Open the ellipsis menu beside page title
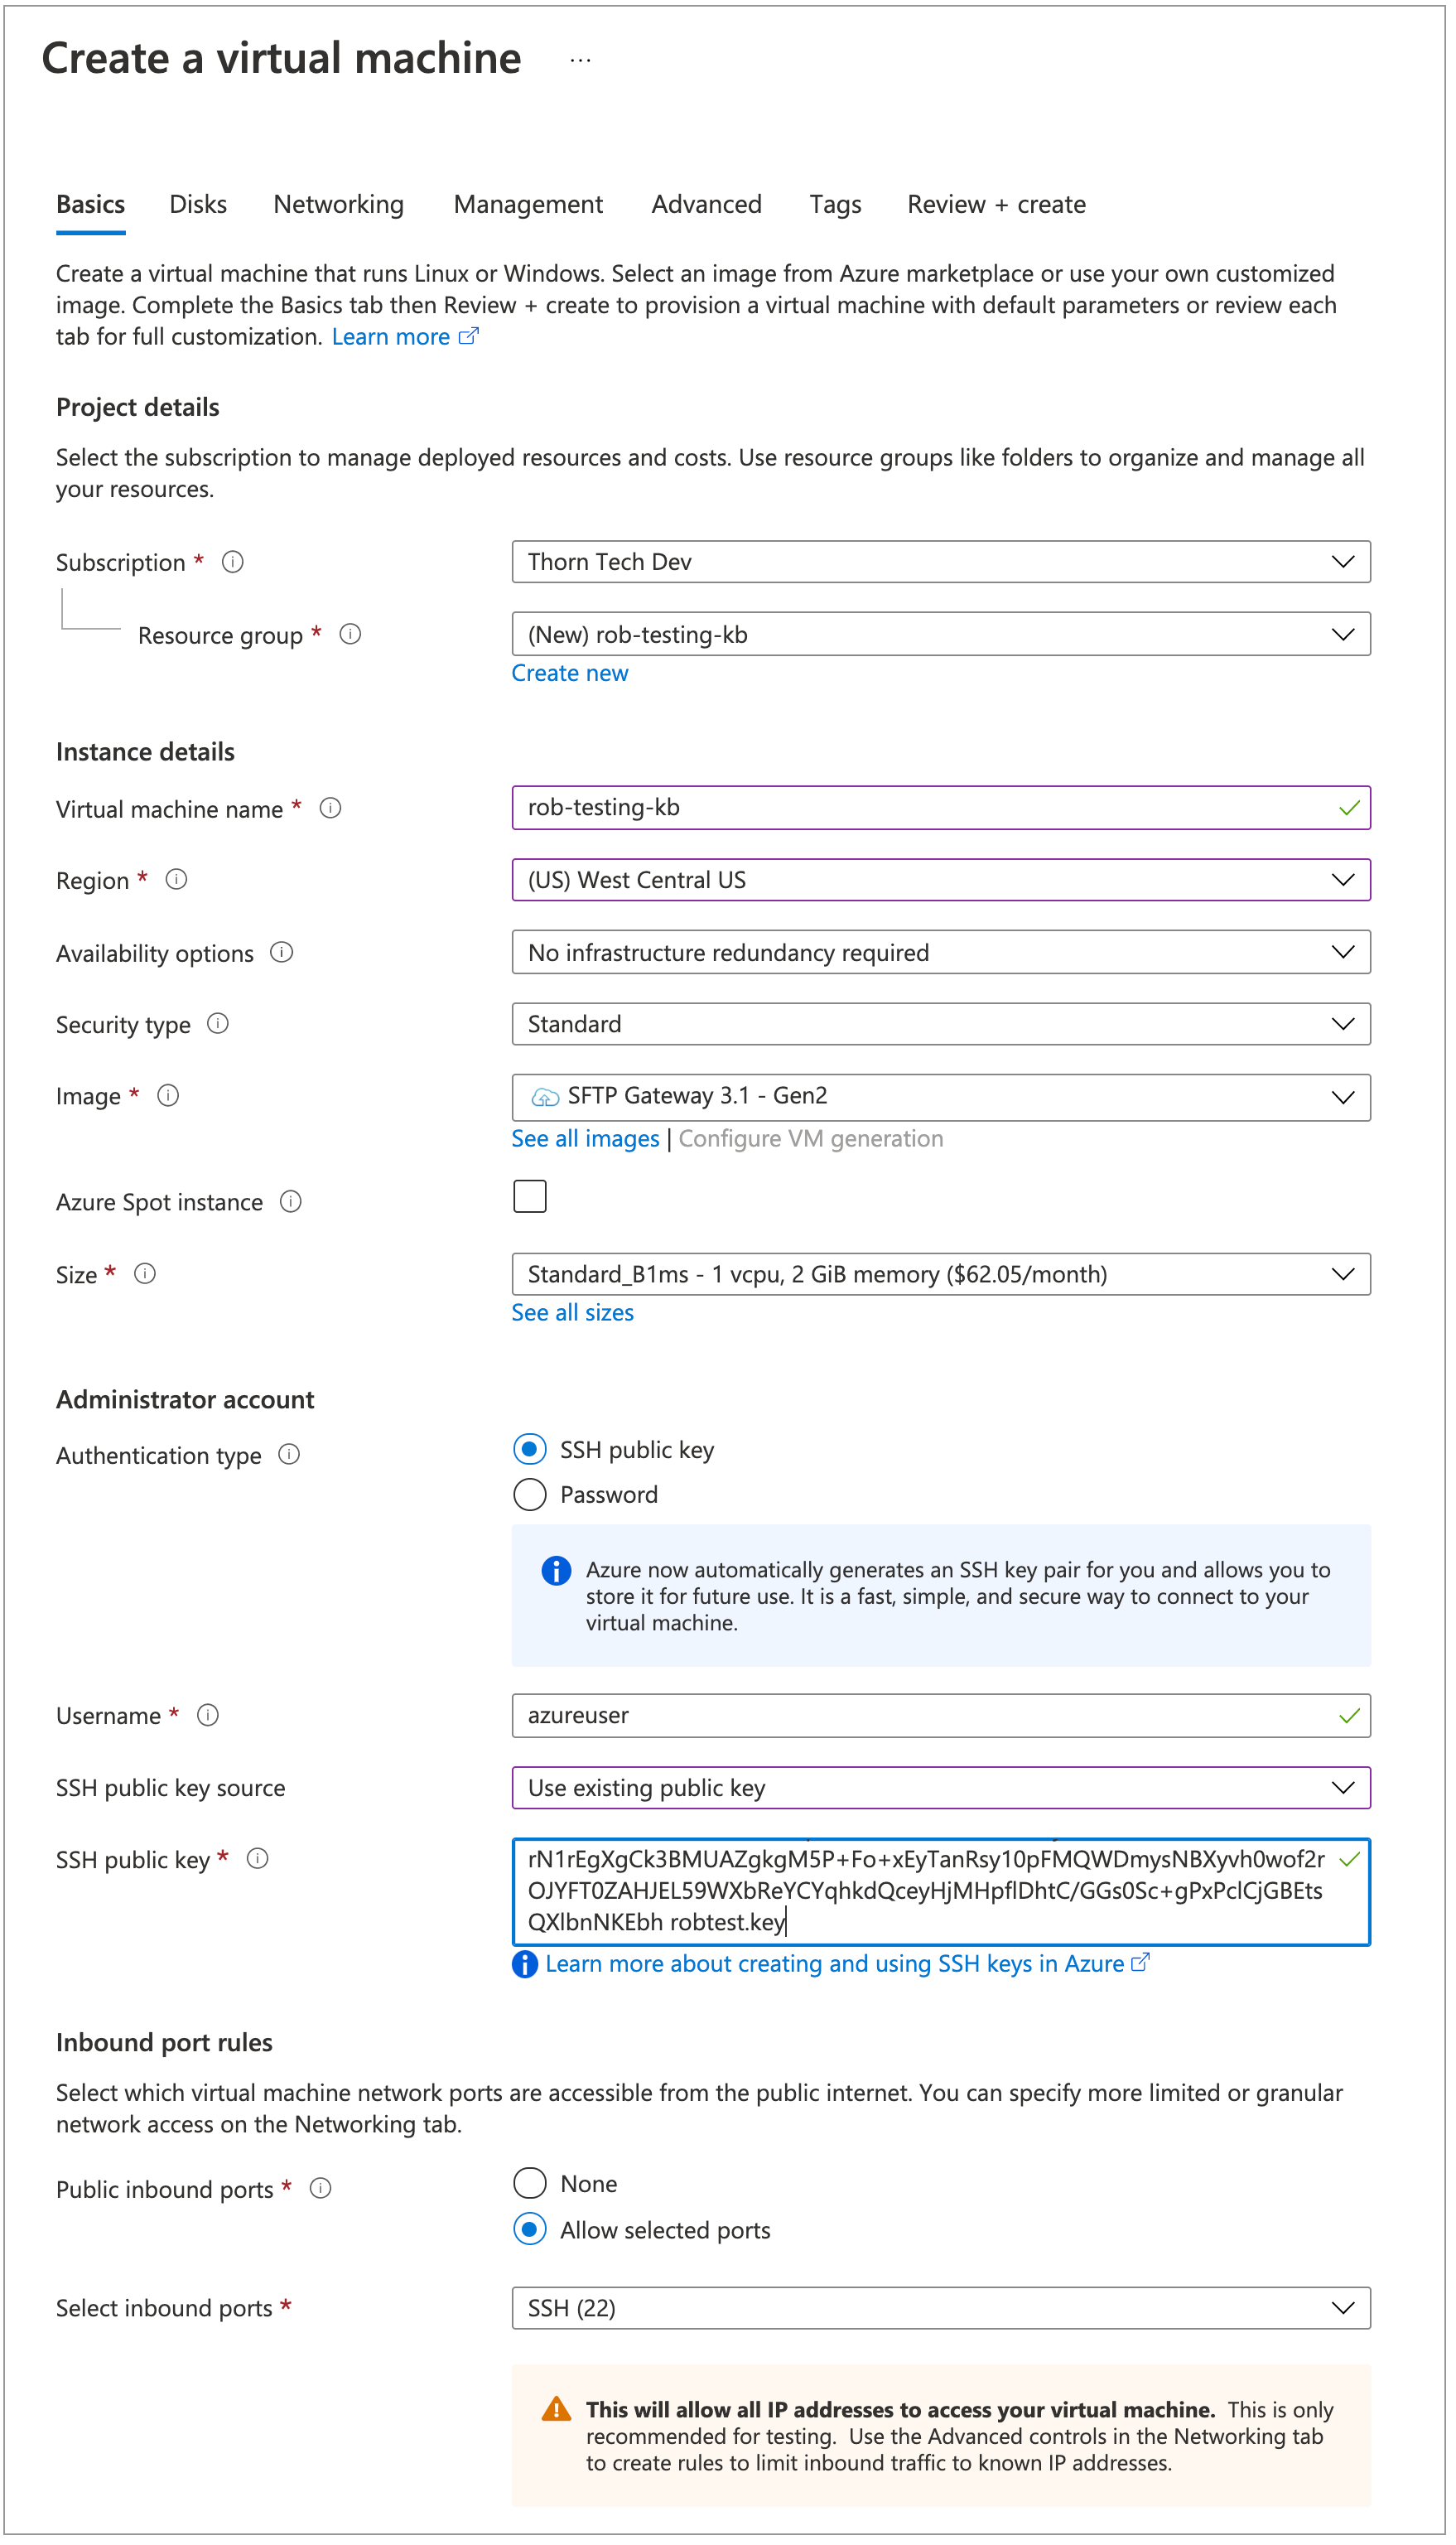 (580, 60)
